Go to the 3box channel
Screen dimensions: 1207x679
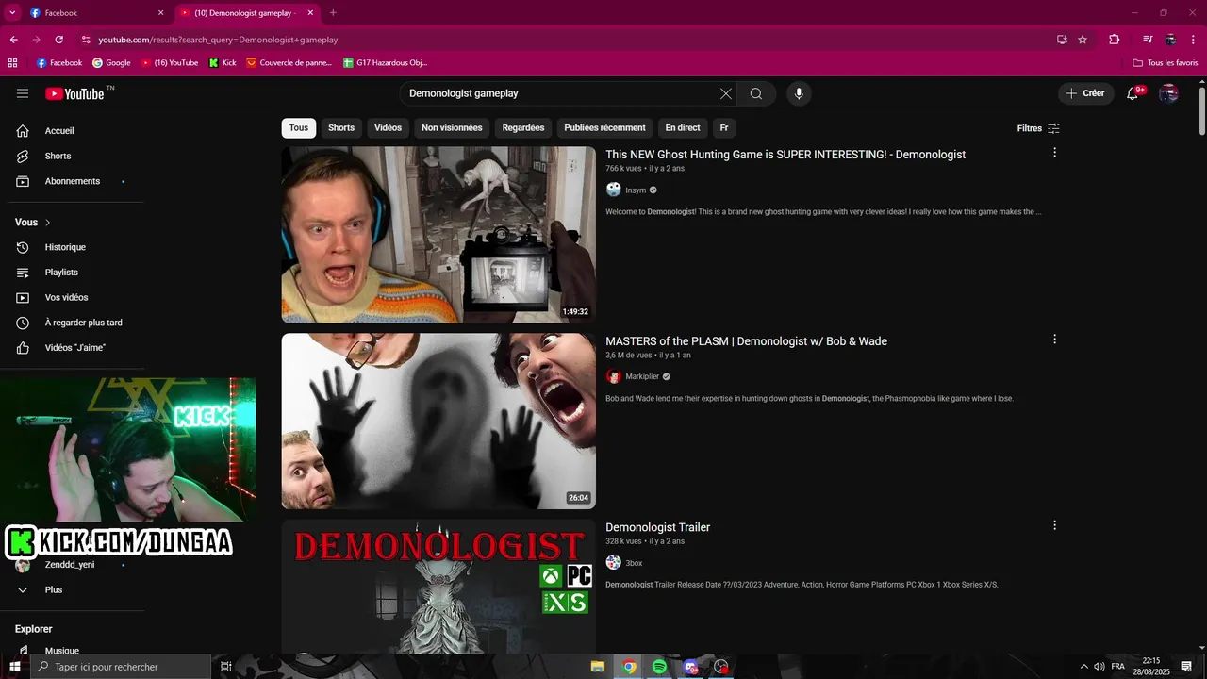click(634, 563)
